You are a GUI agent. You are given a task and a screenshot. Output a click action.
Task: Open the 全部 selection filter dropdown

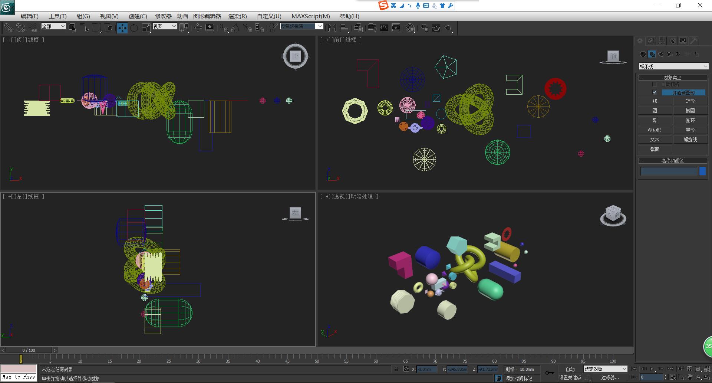click(x=53, y=26)
